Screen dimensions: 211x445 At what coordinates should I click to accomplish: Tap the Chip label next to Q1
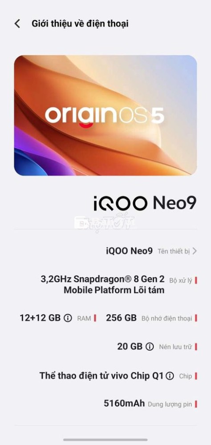point(186,376)
